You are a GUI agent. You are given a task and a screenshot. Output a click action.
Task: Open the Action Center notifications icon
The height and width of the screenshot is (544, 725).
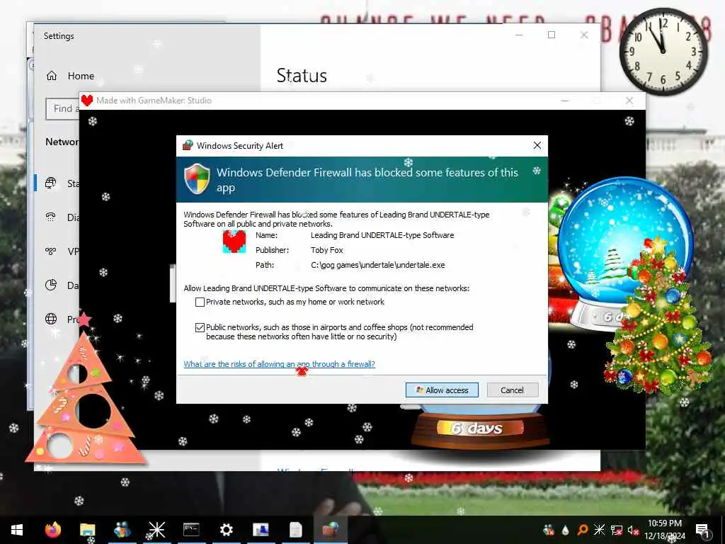(702, 530)
